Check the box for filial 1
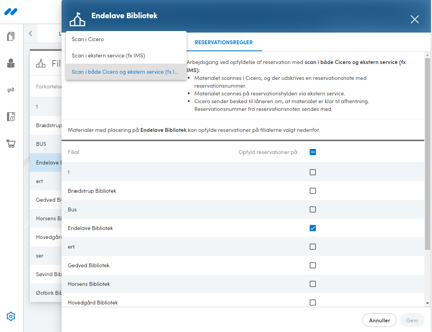This screenshot has height=332, width=432. pyautogui.click(x=313, y=172)
